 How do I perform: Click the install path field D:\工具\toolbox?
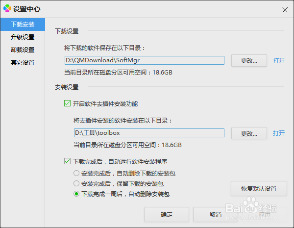click(149, 133)
